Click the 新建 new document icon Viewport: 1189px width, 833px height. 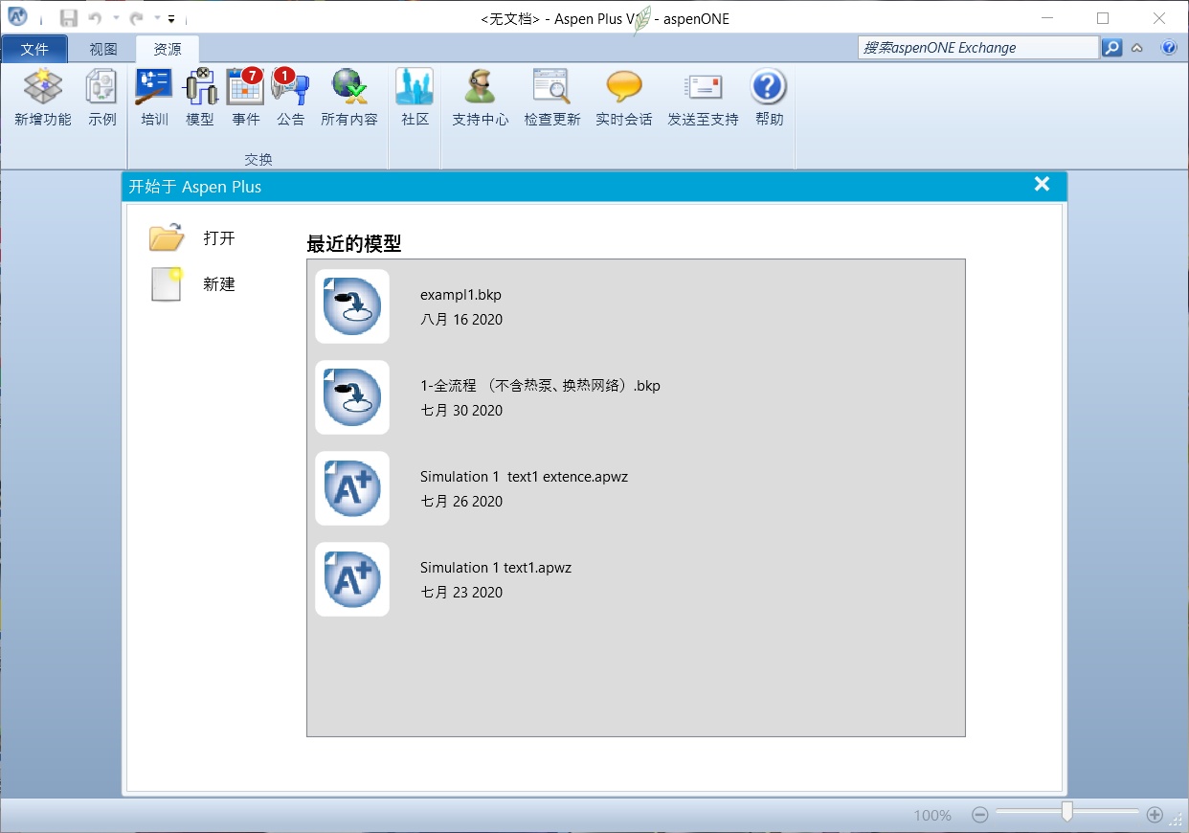coord(167,284)
